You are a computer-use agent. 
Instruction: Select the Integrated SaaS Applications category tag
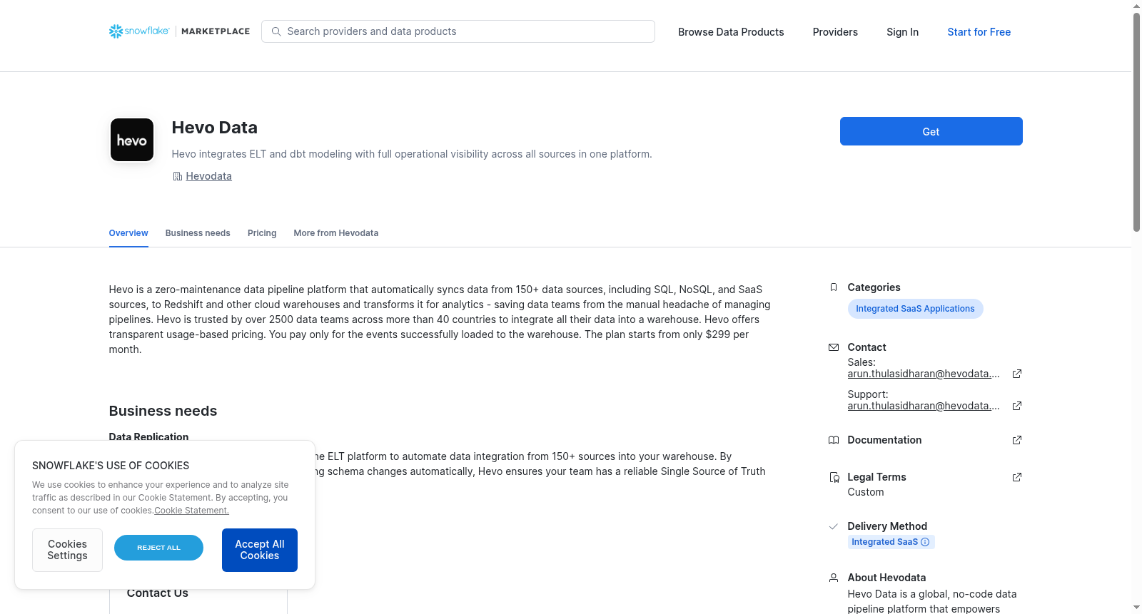coord(915,309)
